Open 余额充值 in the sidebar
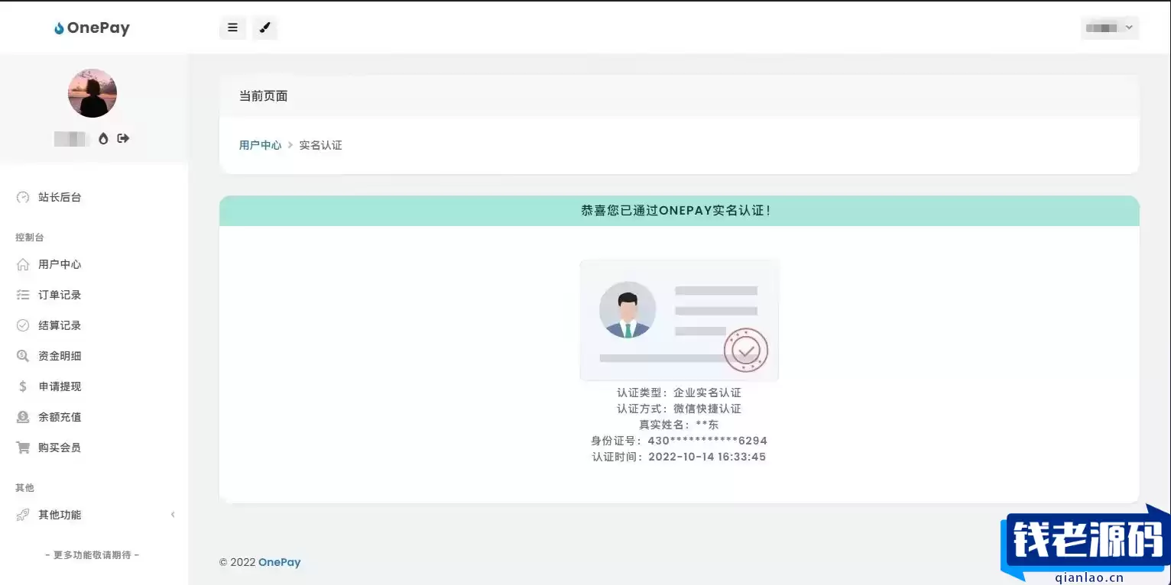Viewport: 1171px width, 585px height. click(x=60, y=417)
